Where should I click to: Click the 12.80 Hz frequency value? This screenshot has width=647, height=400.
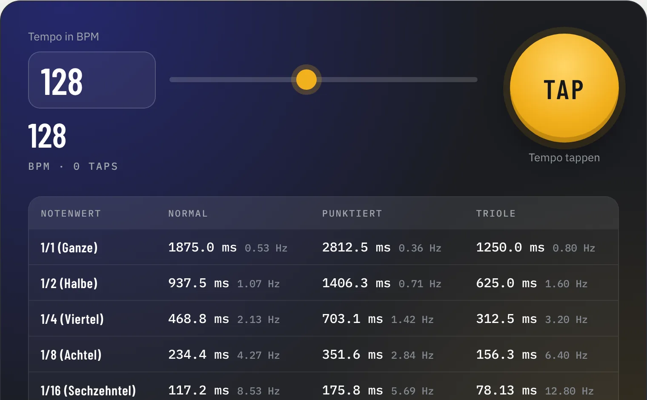(x=569, y=391)
